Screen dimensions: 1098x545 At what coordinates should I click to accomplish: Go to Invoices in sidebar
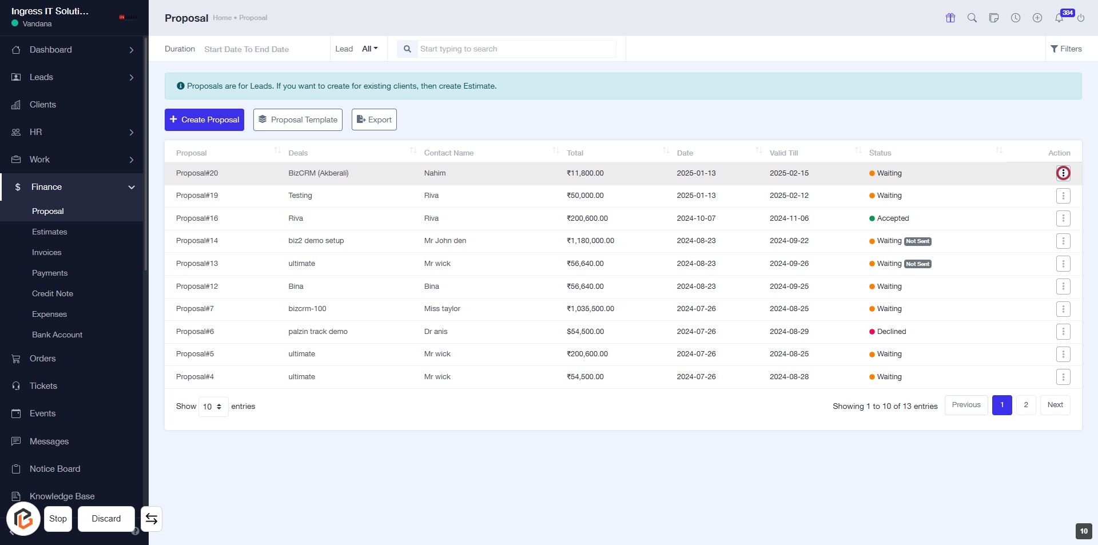coord(47,252)
